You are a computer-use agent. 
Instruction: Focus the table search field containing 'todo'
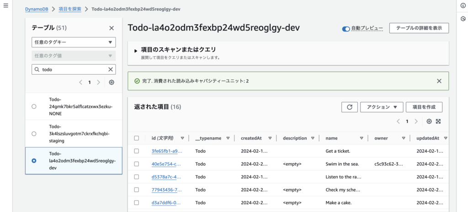pyautogui.click(x=74, y=69)
